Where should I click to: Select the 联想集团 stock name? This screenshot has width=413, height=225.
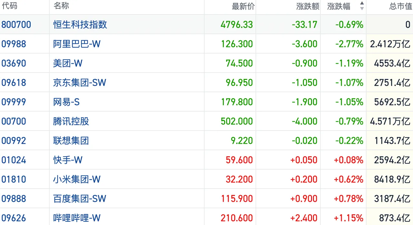coord(71,141)
